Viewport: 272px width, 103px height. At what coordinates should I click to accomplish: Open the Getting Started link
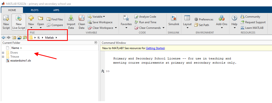tap(155, 48)
